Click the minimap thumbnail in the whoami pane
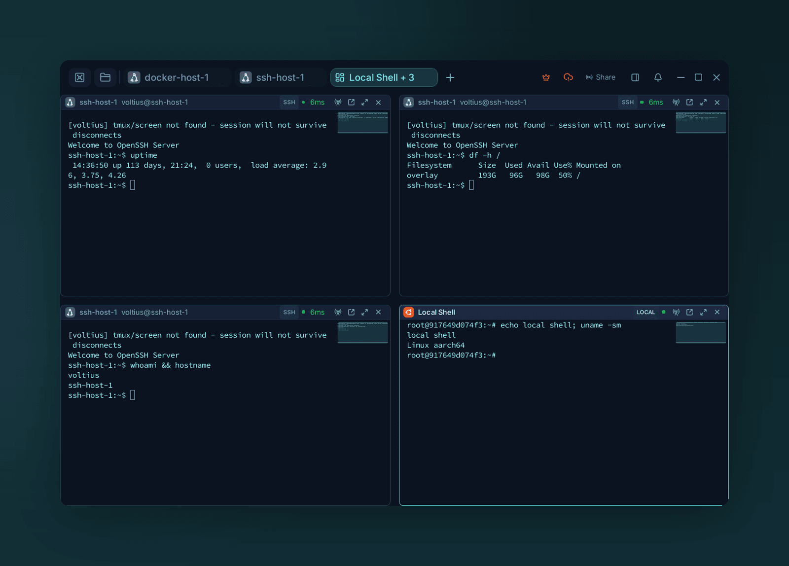Viewport: 789px width, 566px height. [x=362, y=332]
